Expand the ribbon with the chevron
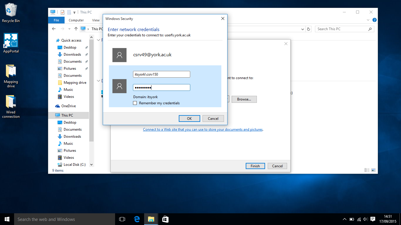Viewport: 401px width, 225px height. [x=368, y=20]
